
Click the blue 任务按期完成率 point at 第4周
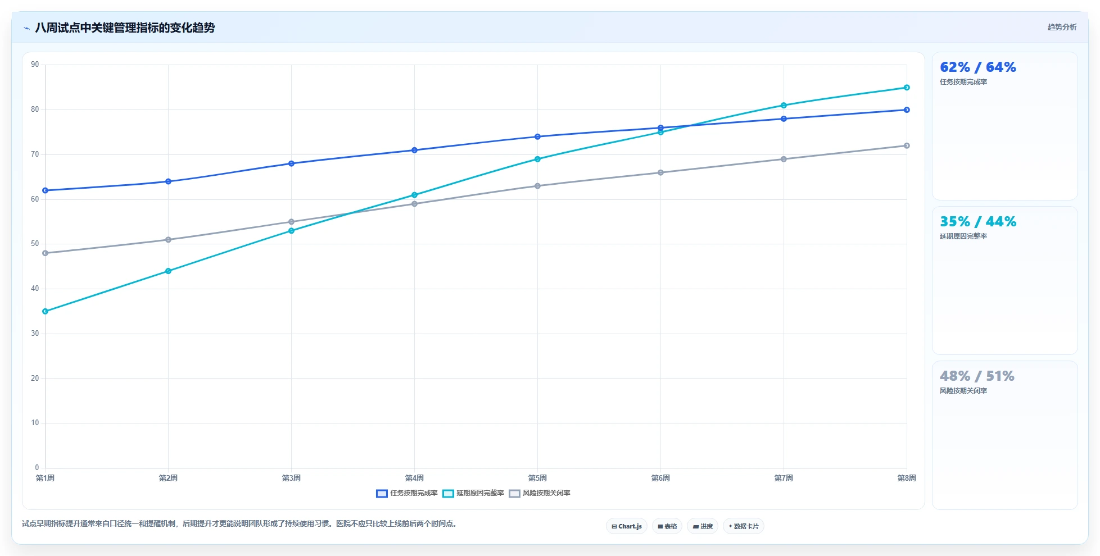coord(414,150)
